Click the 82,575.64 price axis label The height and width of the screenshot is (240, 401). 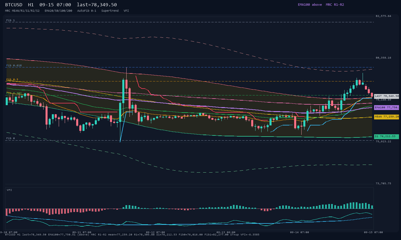(383, 16)
